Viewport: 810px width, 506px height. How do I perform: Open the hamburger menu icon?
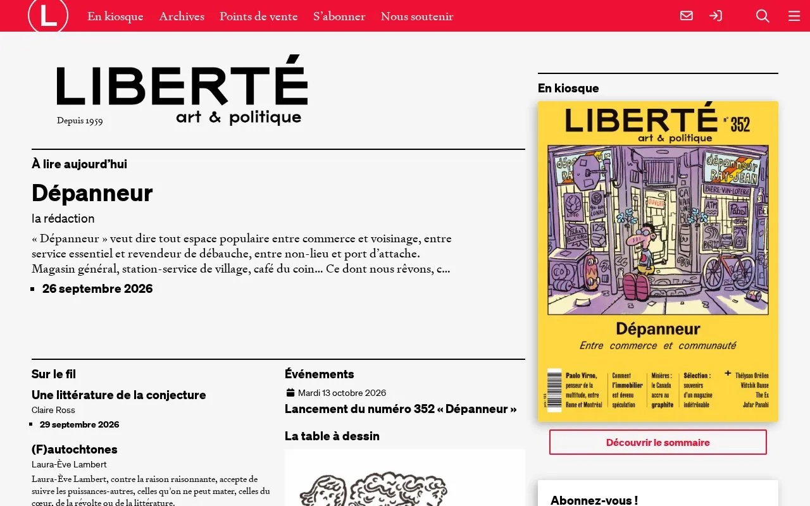click(x=794, y=16)
